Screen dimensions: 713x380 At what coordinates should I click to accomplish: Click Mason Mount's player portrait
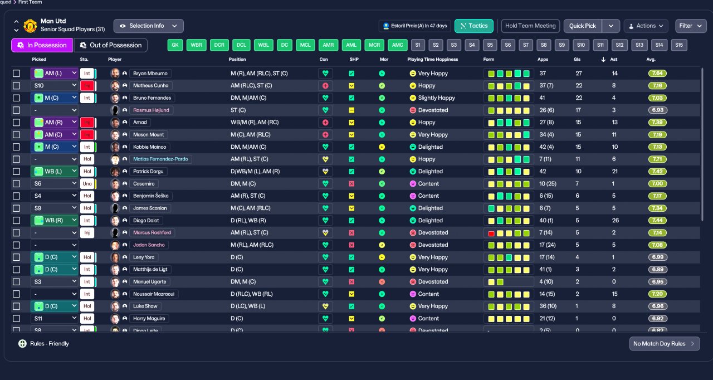pos(115,135)
